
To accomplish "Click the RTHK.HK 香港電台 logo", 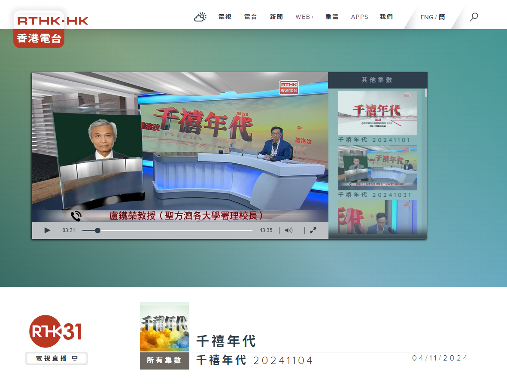I will tap(51, 30).
